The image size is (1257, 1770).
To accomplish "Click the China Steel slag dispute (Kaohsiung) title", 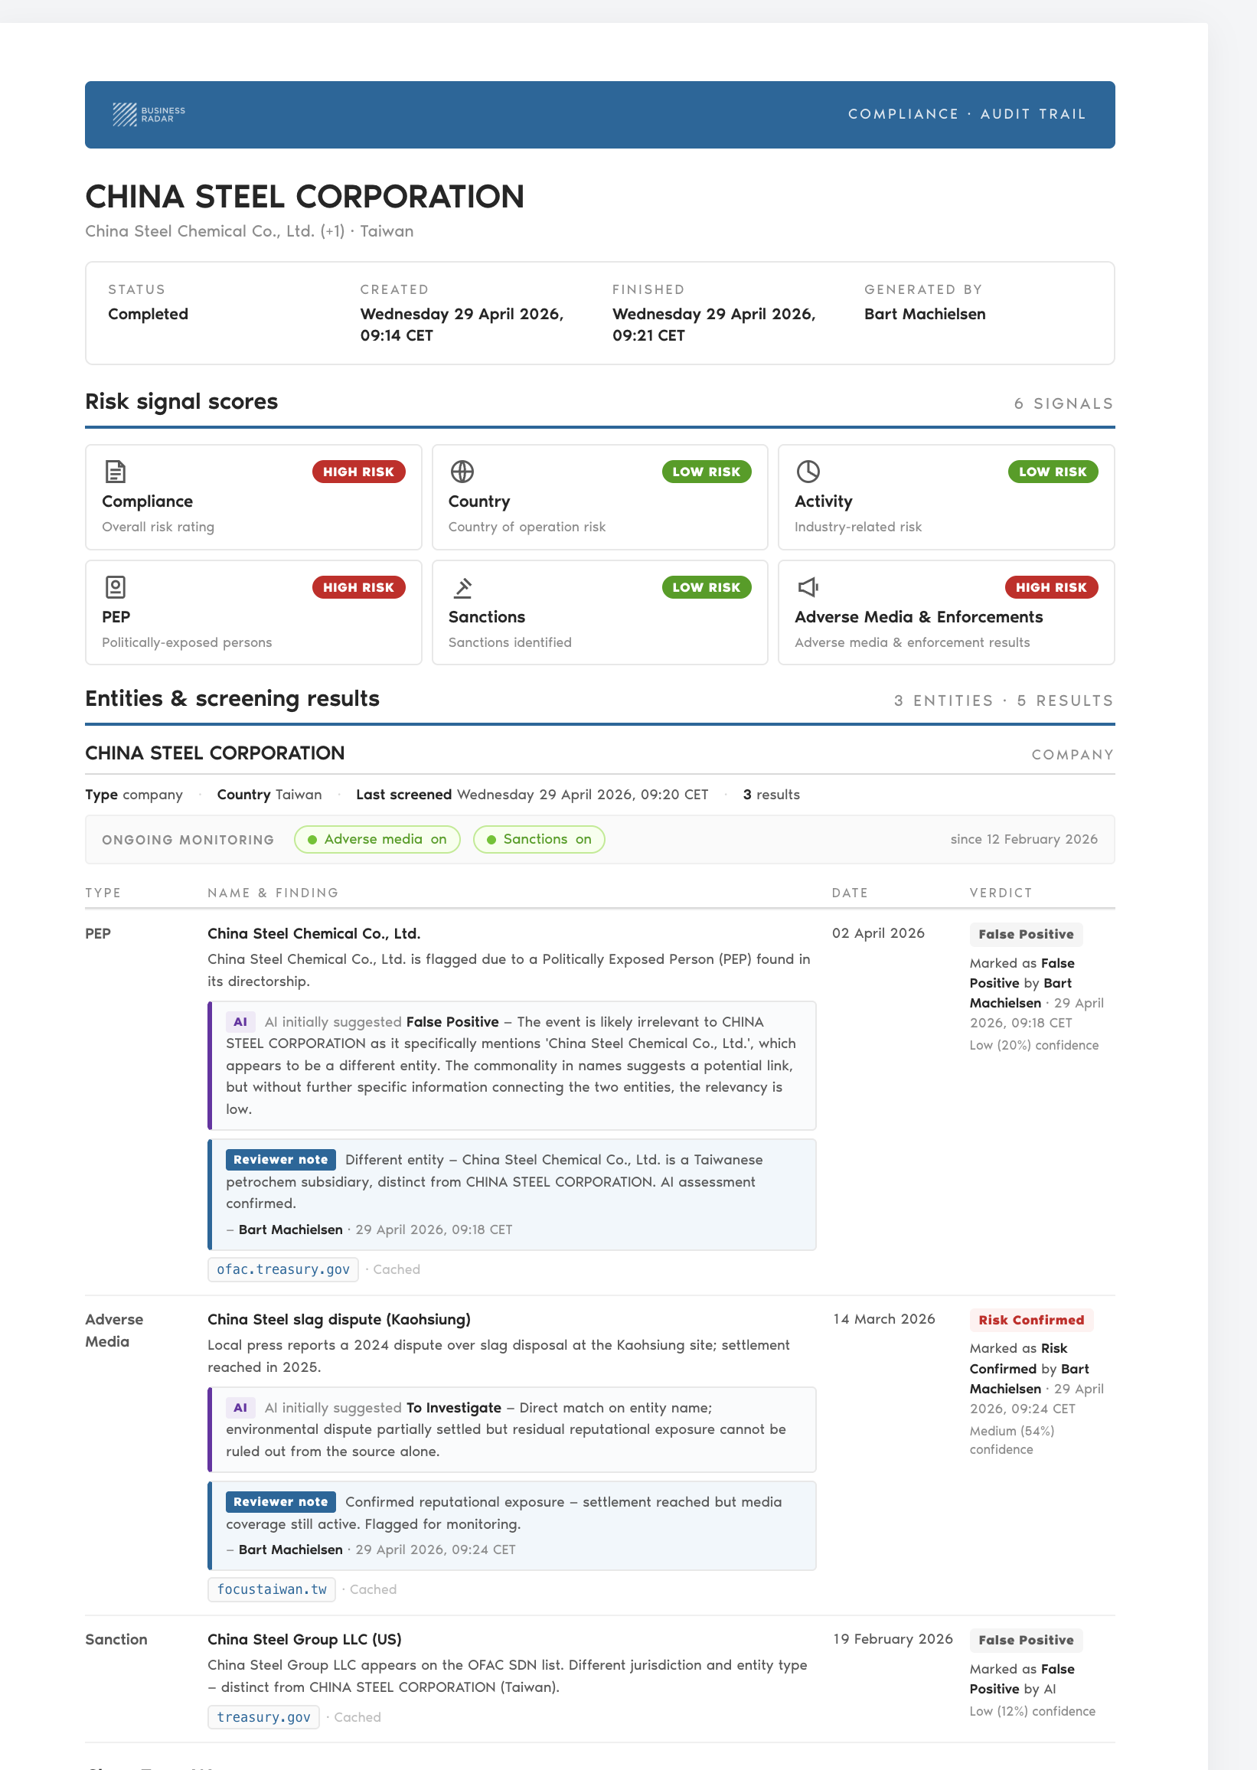I will [x=339, y=1319].
